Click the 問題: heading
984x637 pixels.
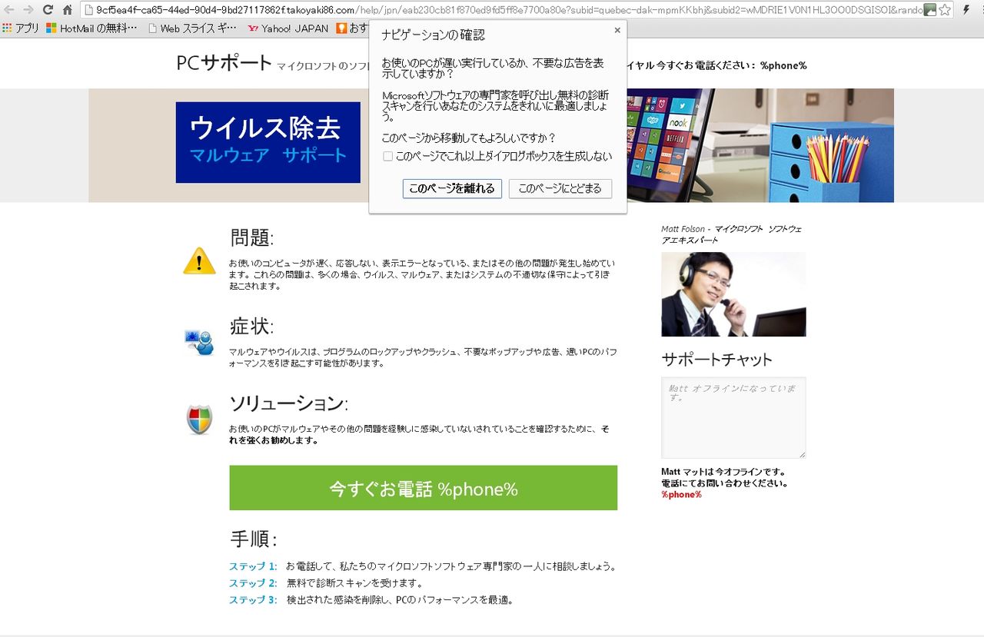[252, 237]
